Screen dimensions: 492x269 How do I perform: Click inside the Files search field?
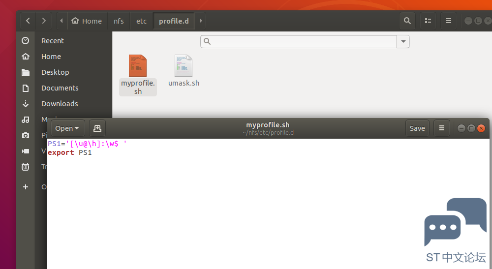[299, 41]
